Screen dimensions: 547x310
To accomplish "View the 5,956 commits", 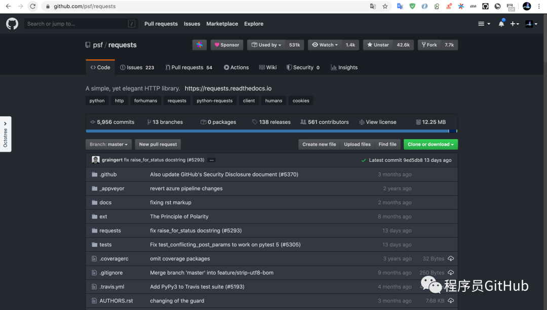I will [x=112, y=122].
